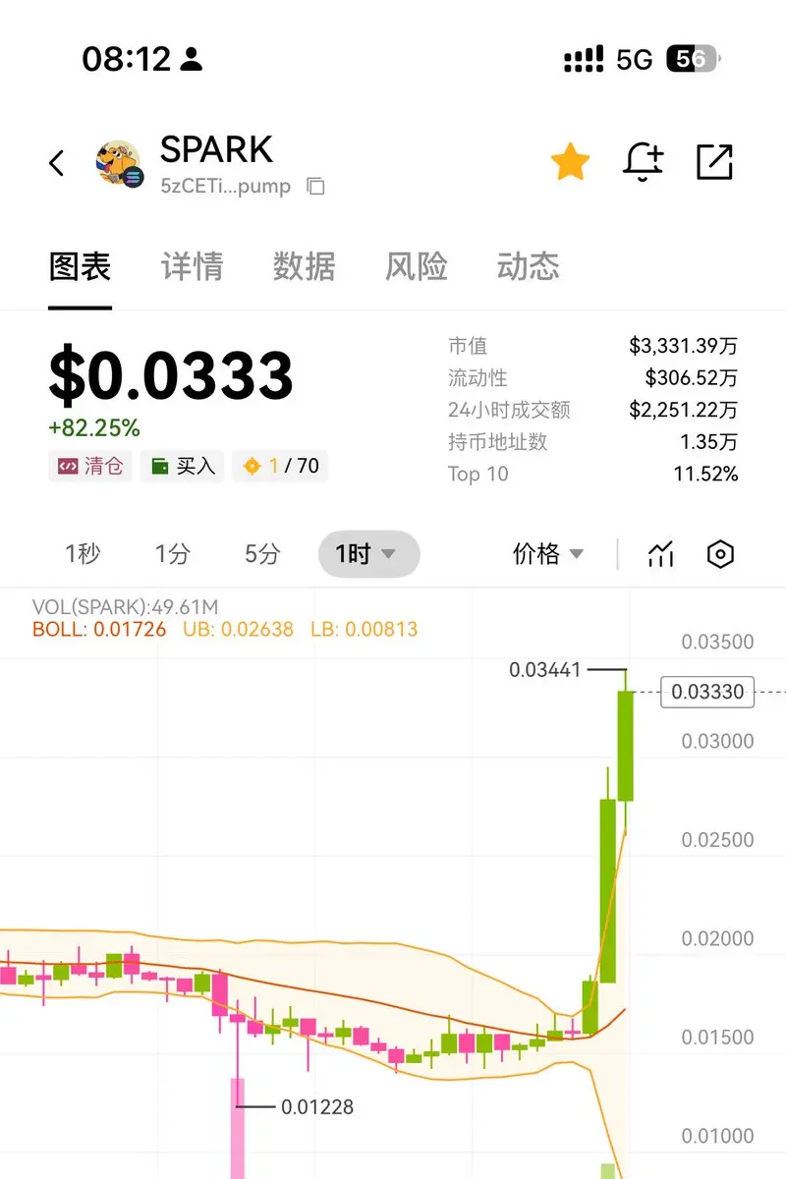Image resolution: width=786 pixels, height=1179 pixels.
Task: Tap the 24小时成交额 $2,251.22万 value
Action: [x=684, y=410]
